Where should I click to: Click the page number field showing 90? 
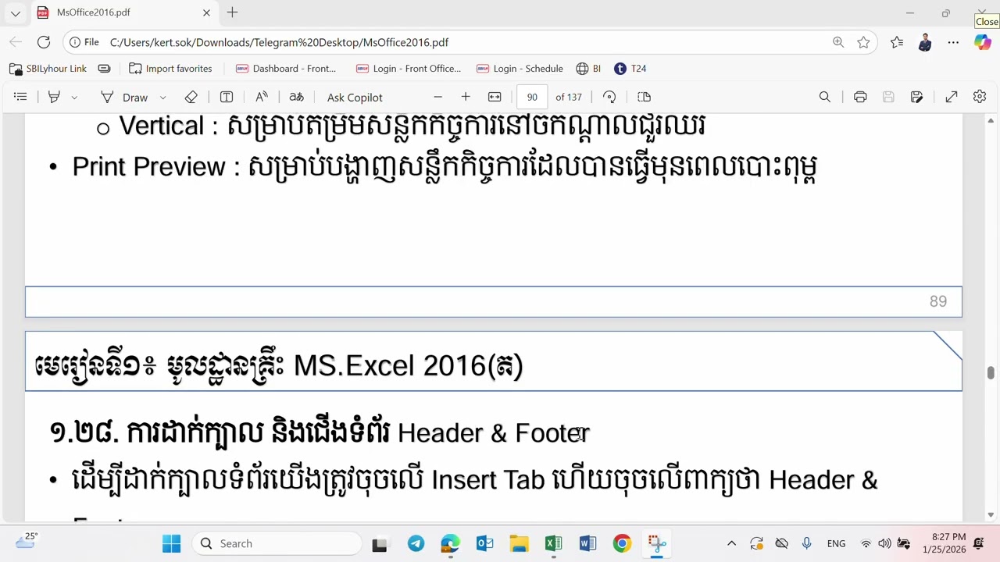[x=532, y=97]
